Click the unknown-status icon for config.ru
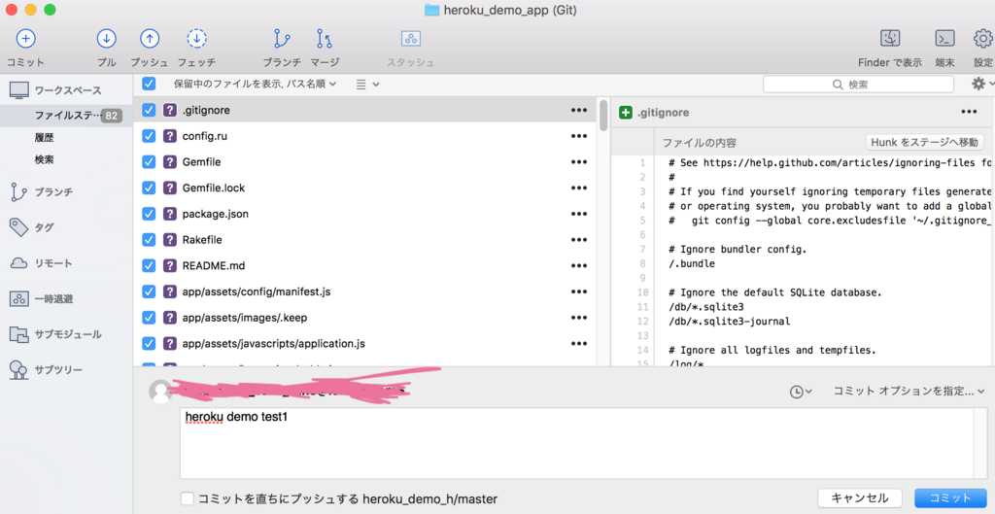Image resolution: width=995 pixels, height=514 pixels. tap(169, 136)
